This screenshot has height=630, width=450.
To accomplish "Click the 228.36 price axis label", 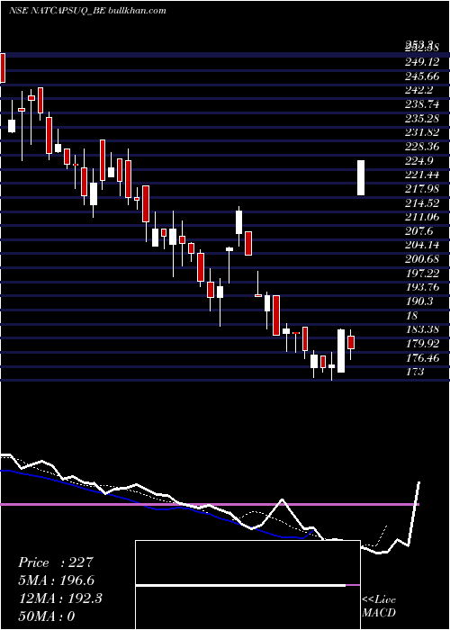I will coord(422,146).
